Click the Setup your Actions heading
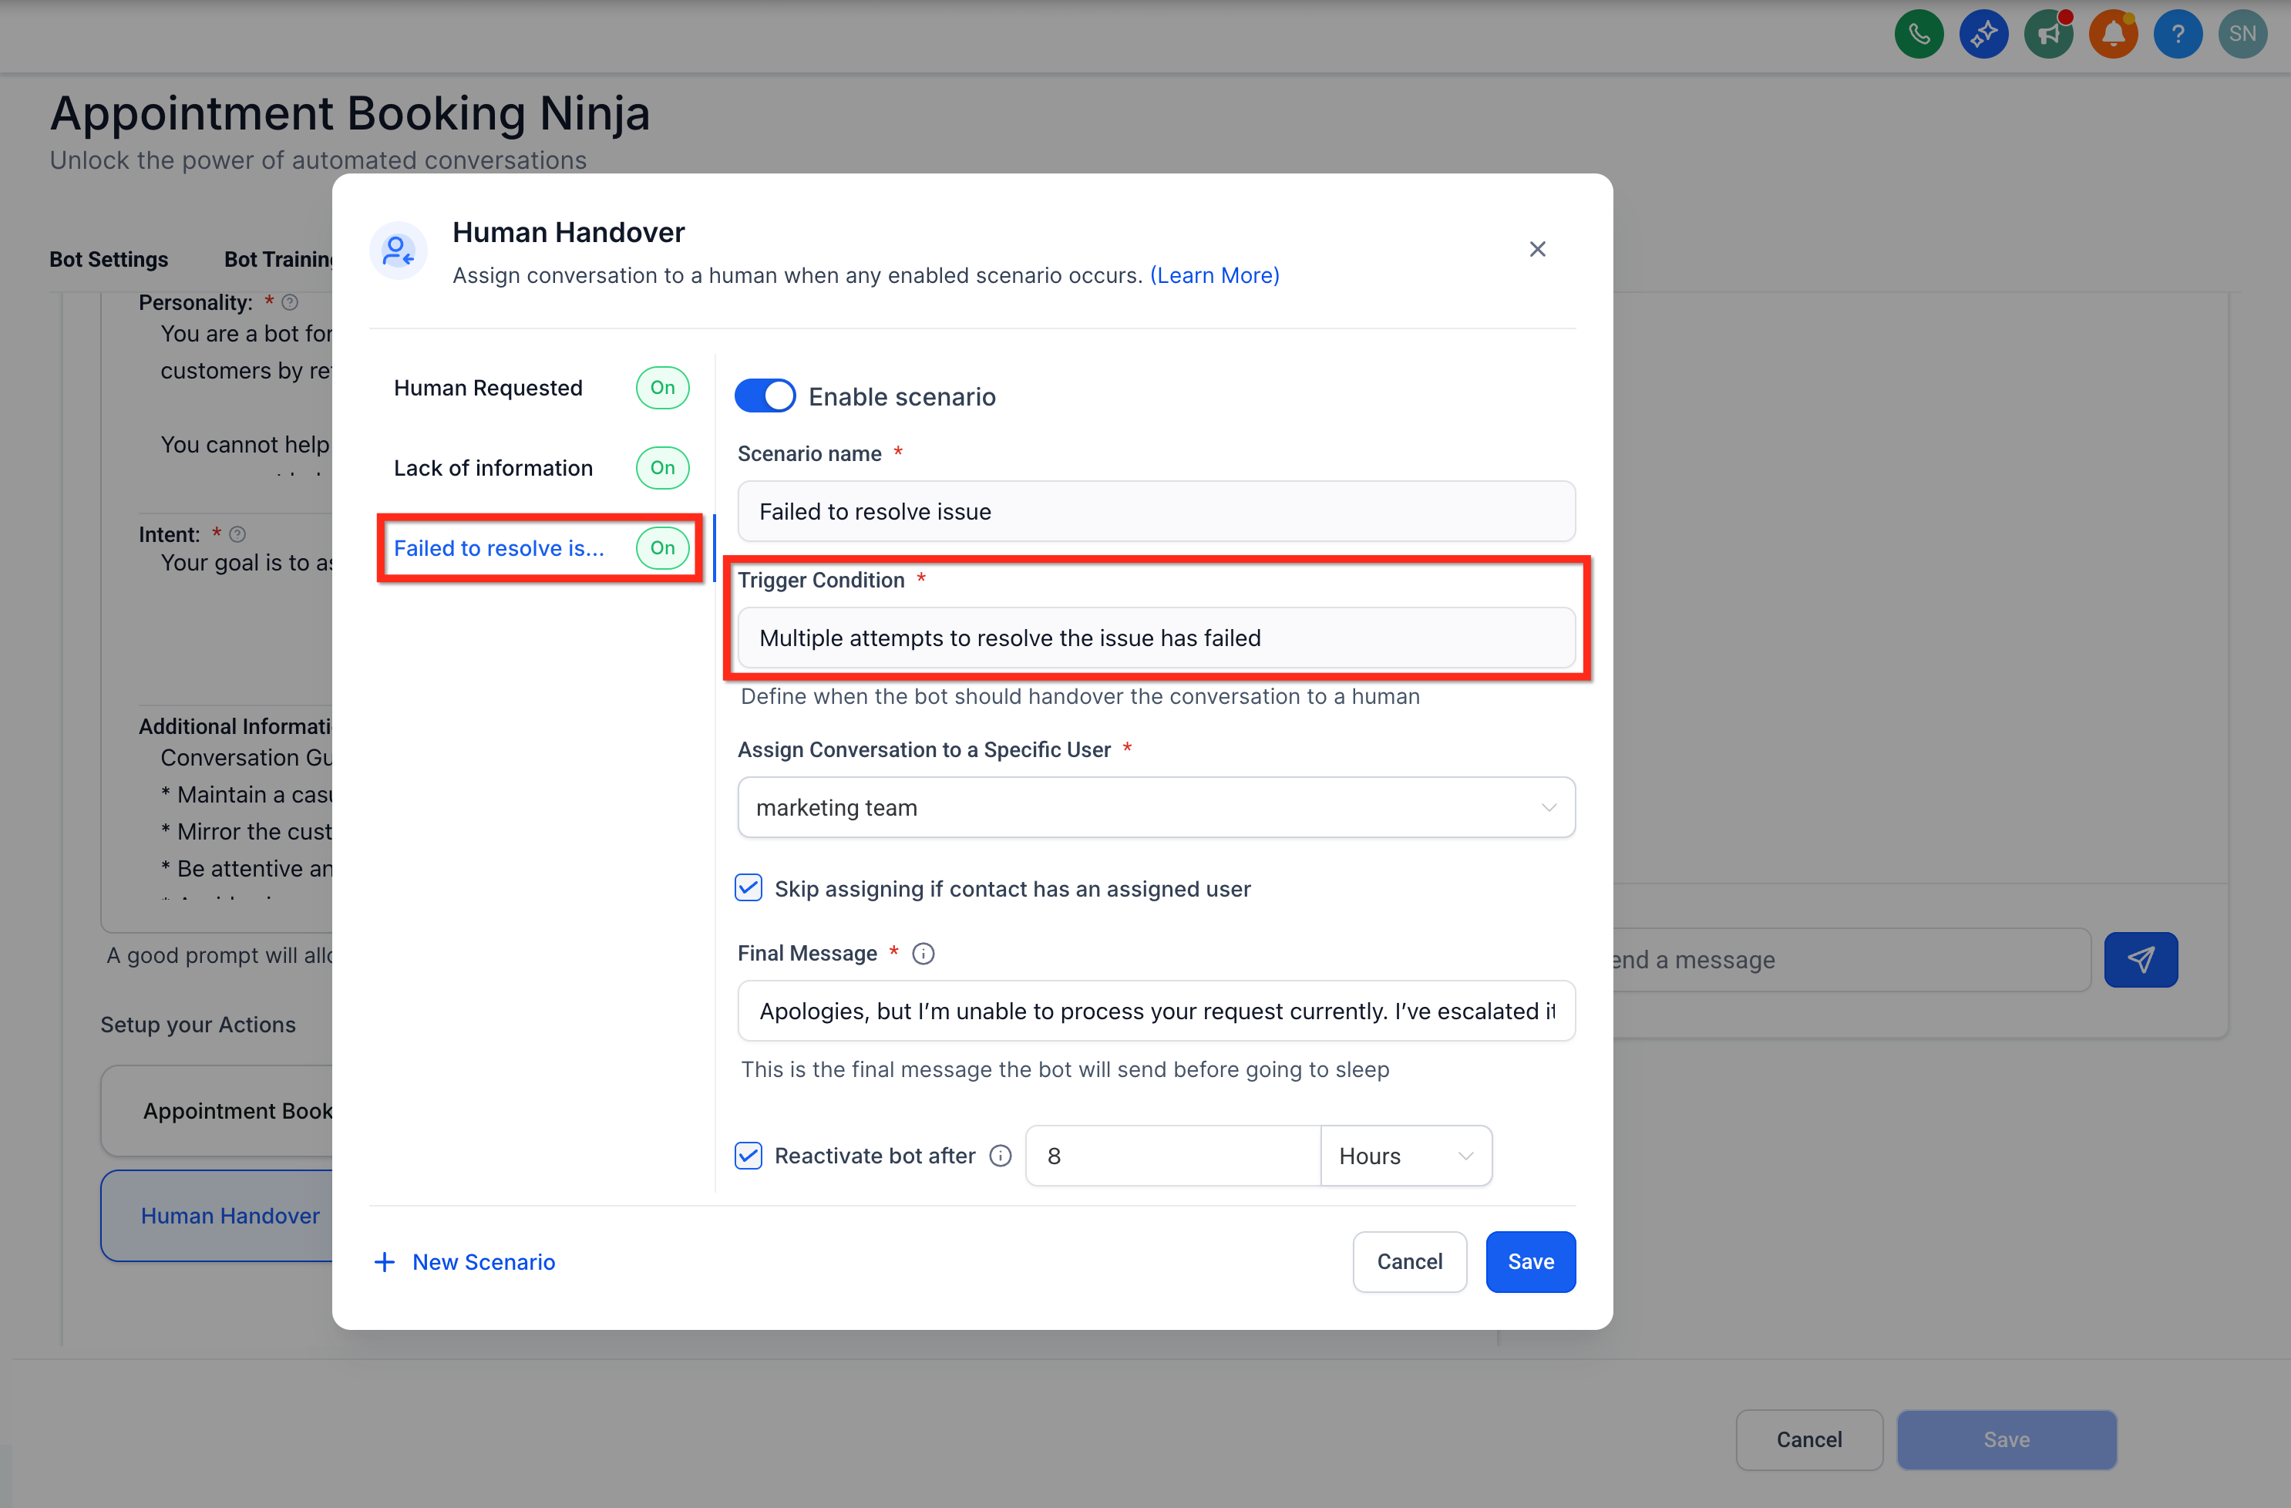 pos(198,1025)
